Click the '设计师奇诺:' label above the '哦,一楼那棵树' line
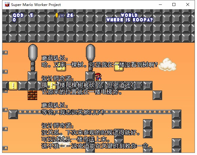197x155 pixels. (57, 79)
